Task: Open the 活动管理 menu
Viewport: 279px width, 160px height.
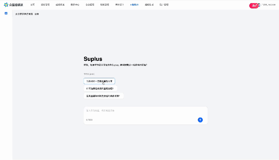Action: pyautogui.click(x=45, y=5)
